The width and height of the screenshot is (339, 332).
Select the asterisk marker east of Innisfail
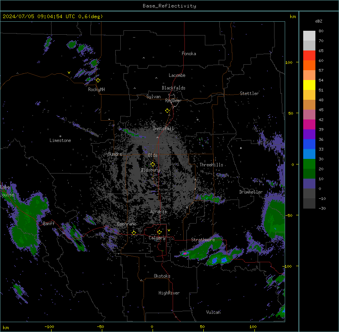197,119
